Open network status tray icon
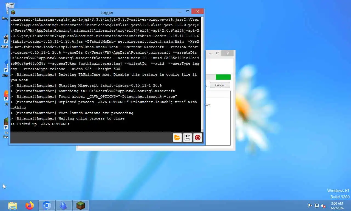 317,206
